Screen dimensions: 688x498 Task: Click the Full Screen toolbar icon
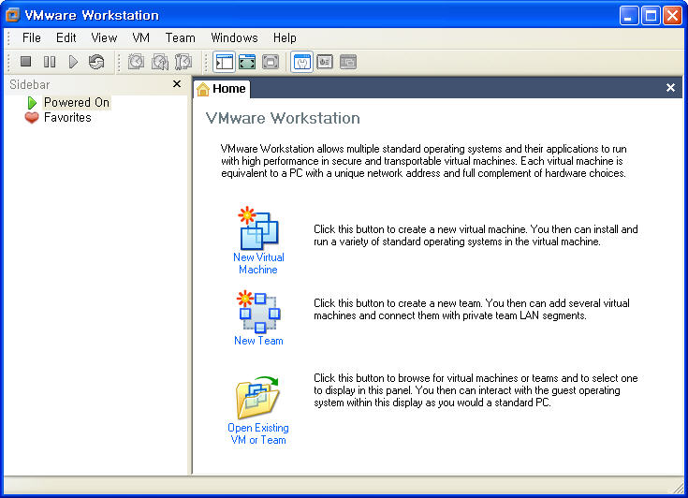[247, 62]
